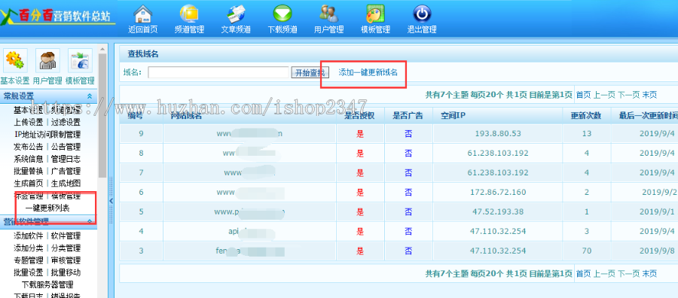Open 模板管理 palette icon in top toolbar
The image size is (678, 298).
tap(375, 14)
